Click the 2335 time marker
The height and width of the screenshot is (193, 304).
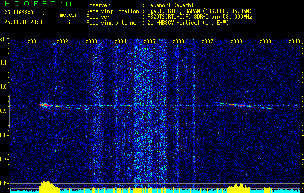pos(149,41)
